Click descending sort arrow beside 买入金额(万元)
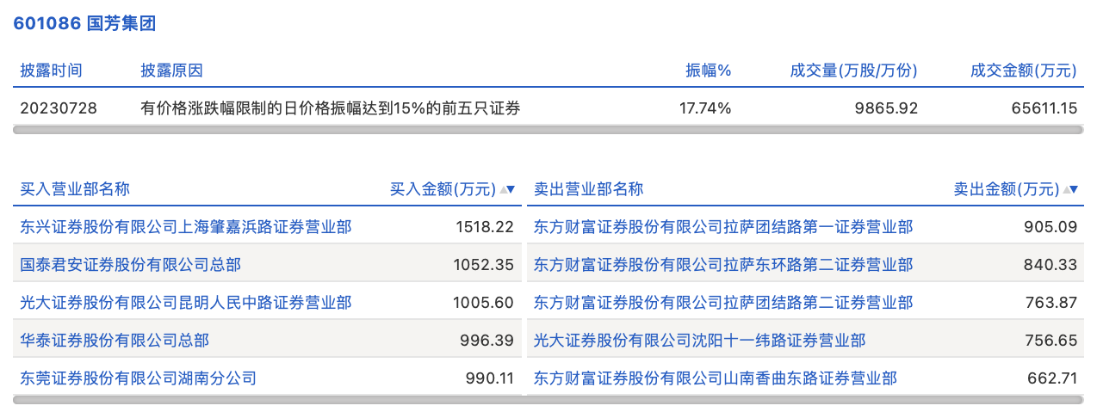This screenshot has width=1097, height=418. pos(511,189)
